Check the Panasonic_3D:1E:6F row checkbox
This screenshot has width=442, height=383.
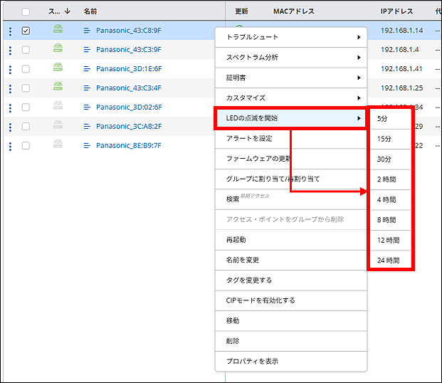[x=26, y=69]
